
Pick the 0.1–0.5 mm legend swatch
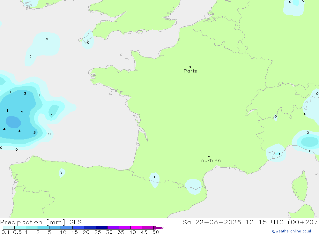(9, 228)
